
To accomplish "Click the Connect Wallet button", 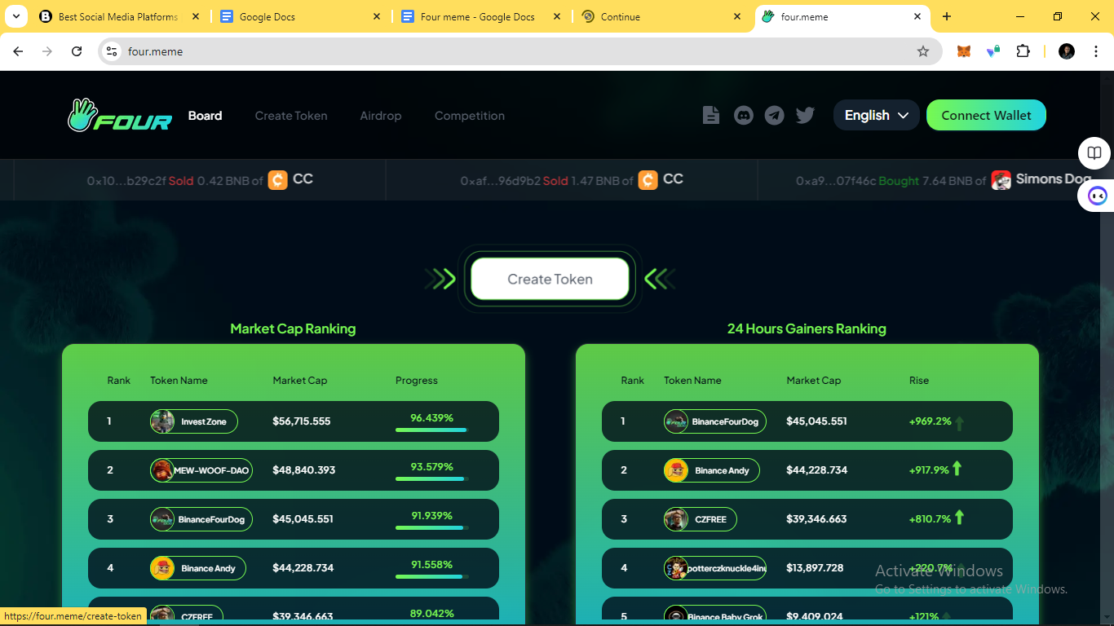I will (x=986, y=115).
